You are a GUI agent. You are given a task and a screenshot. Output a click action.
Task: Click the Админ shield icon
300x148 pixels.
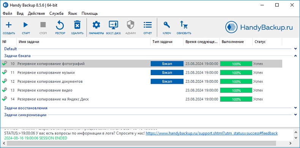tap(131, 25)
